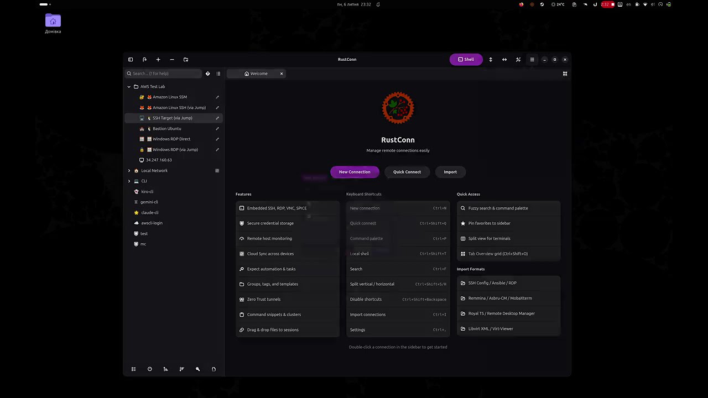Click SSH Config / Ansible / RDP row
The height and width of the screenshot is (398, 708).
click(509, 283)
